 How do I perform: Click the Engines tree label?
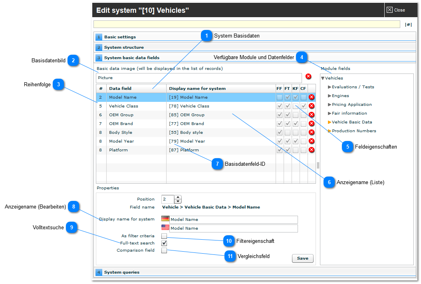click(340, 96)
